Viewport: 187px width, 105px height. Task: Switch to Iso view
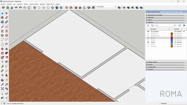pyautogui.click(x=3, y=8)
